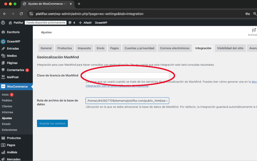Open Cuentas y privacidad tab
This screenshot has width=257, height=161.
139,48
